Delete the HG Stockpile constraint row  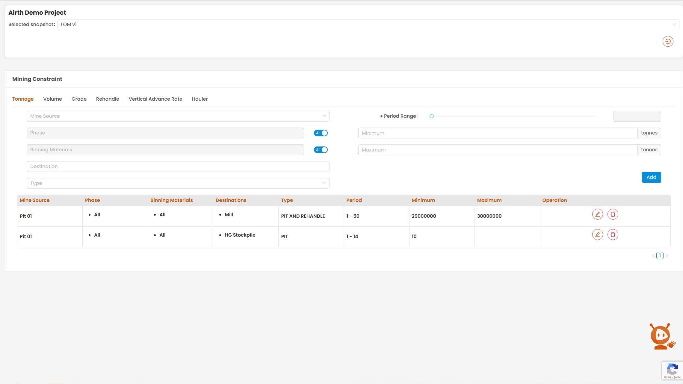click(x=613, y=235)
